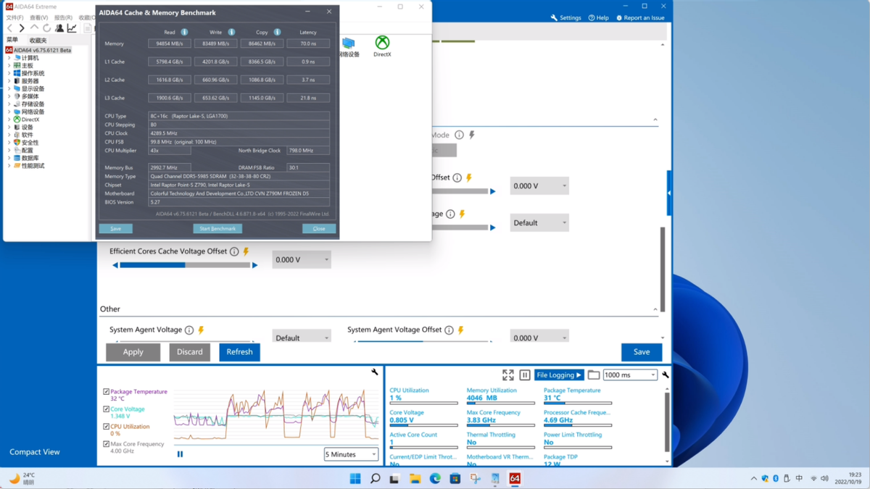The image size is (870, 489).
Task: Click AIDA64 back navigation arrow
Action: (x=9, y=28)
